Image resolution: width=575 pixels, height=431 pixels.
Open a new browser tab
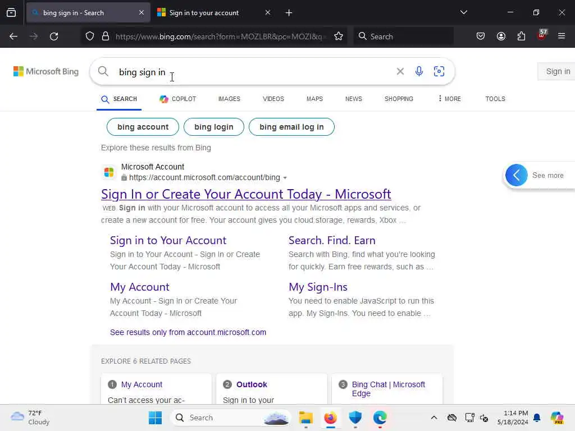click(289, 13)
